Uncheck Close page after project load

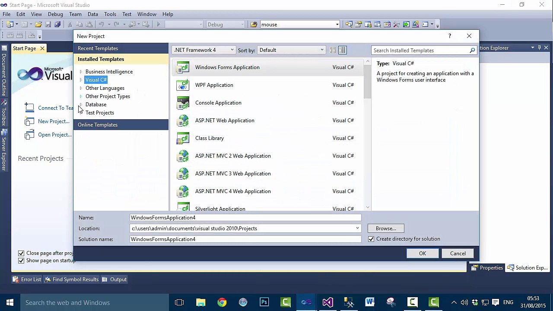point(21,253)
